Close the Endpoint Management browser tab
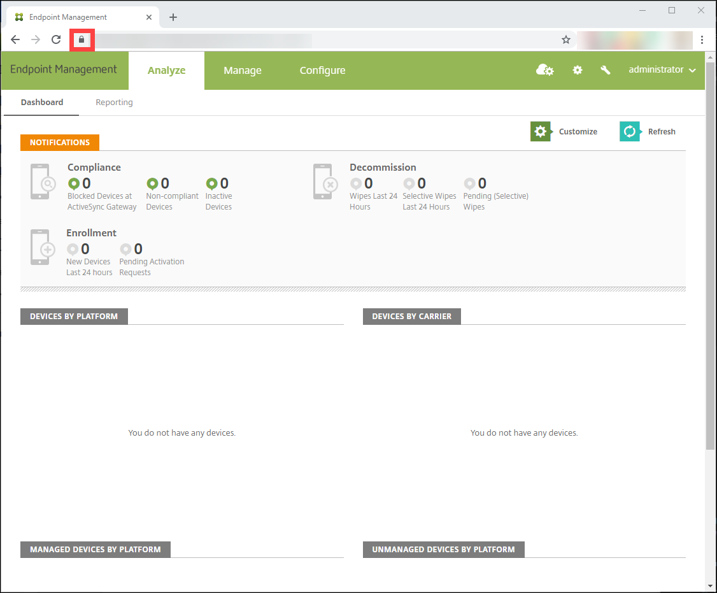Image resolution: width=717 pixels, height=593 pixels. (149, 17)
